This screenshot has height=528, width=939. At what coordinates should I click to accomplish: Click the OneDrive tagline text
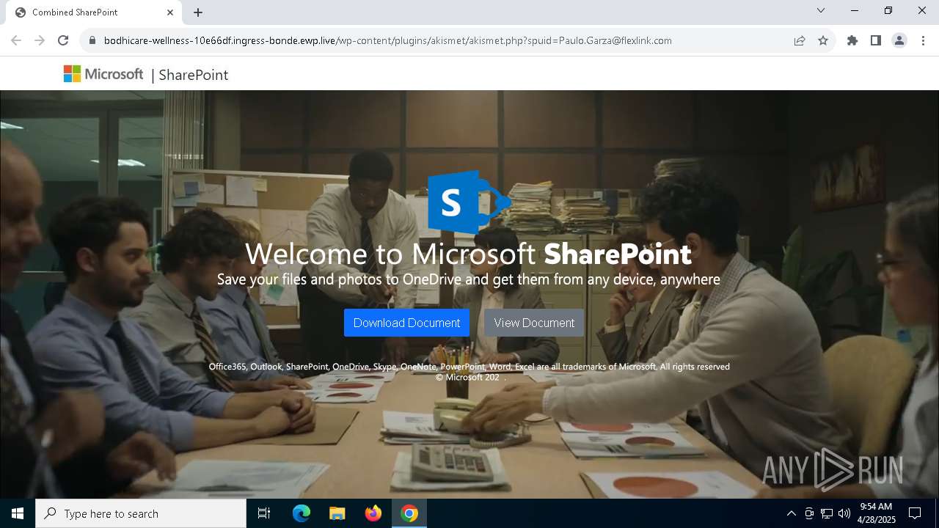(468, 279)
